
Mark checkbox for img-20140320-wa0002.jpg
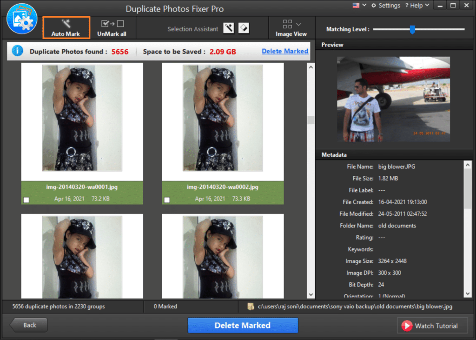pos(167,200)
